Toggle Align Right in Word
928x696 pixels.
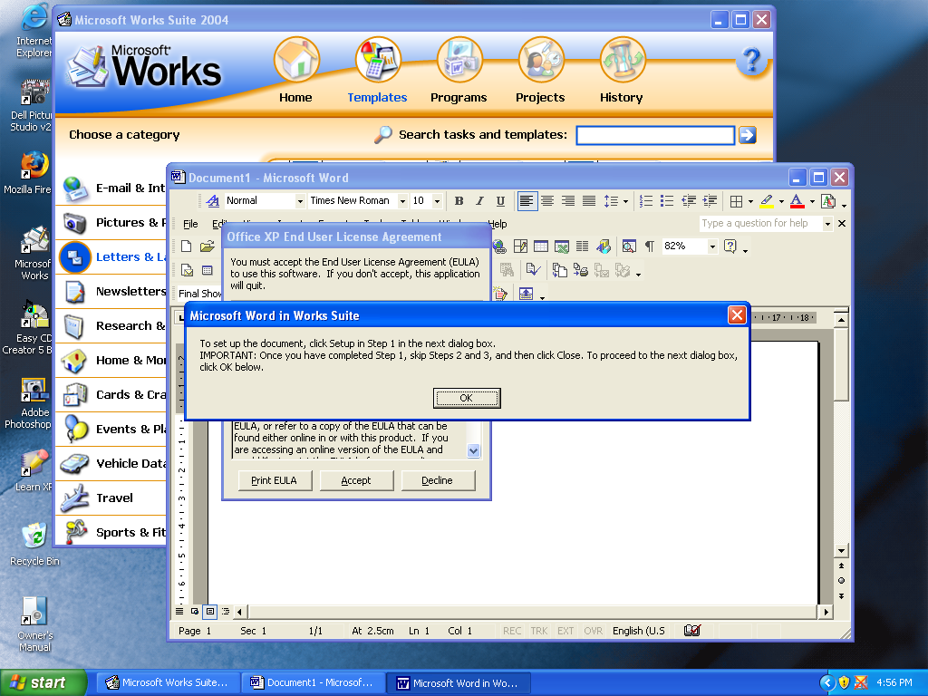[x=568, y=201]
